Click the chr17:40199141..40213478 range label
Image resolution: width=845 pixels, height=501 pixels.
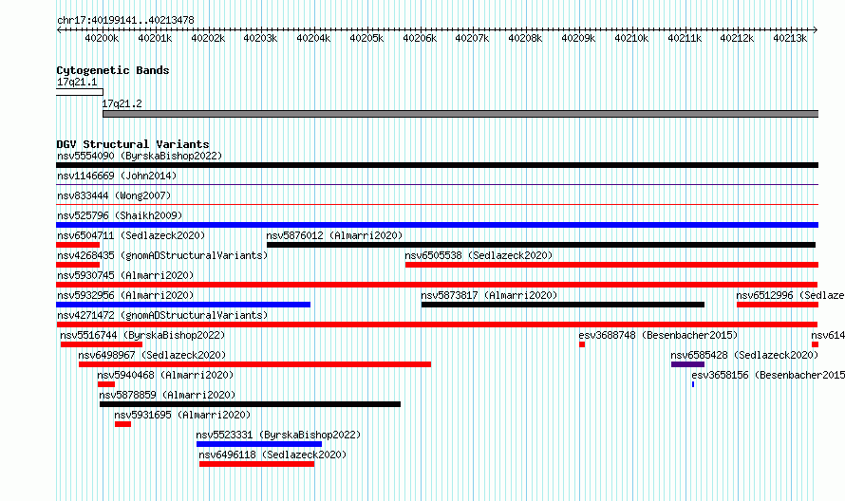point(125,20)
